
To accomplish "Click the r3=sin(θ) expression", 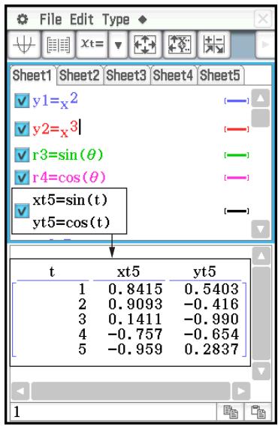I will pos(68,155).
